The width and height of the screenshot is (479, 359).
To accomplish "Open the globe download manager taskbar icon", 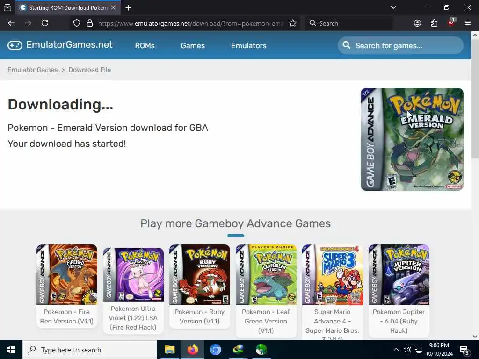I will 238,350.
